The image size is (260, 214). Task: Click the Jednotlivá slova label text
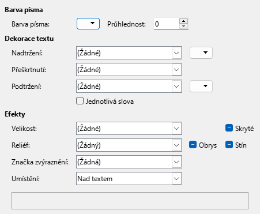click(110, 102)
